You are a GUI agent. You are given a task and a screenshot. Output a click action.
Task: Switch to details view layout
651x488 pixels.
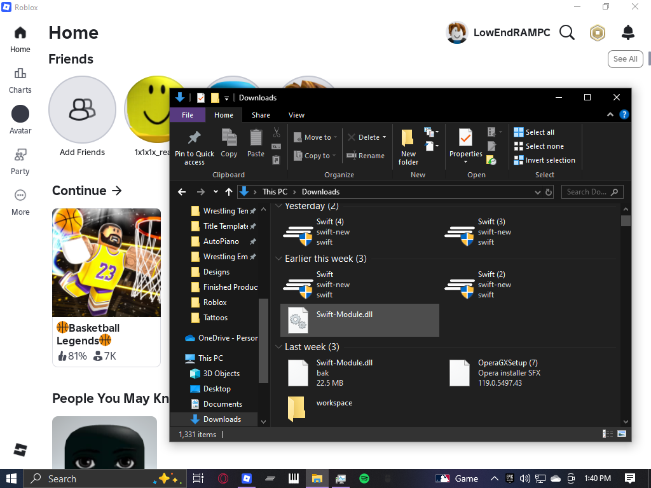(x=607, y=434)
